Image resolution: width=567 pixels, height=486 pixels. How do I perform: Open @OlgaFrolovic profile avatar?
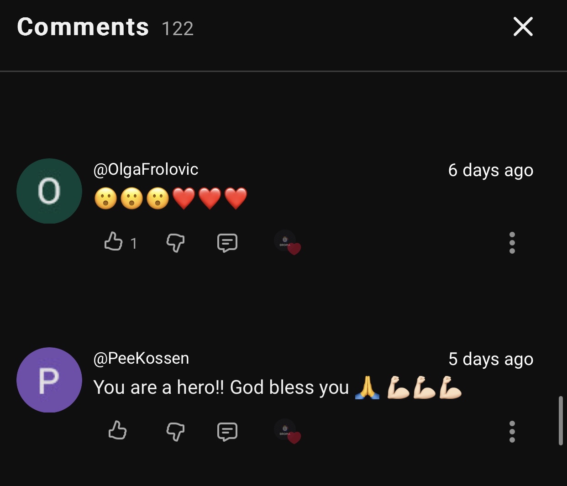49,191
